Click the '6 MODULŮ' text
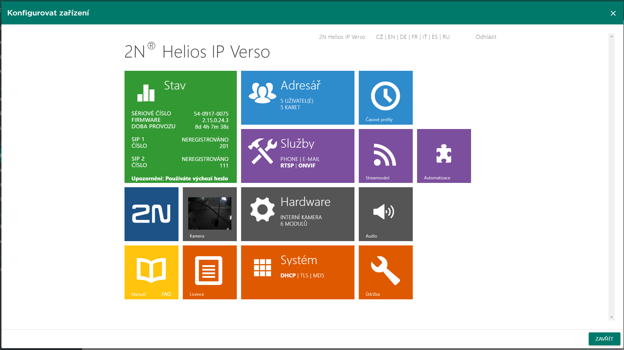 294,224
